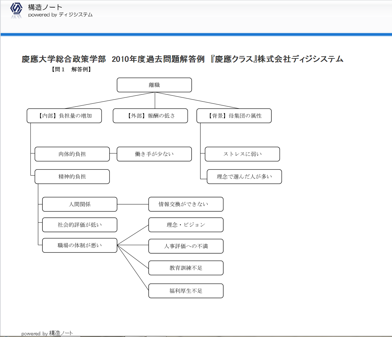The image size is (392, 337).
Task: Select the 肉体的負担 node
Action: (72, 154)
